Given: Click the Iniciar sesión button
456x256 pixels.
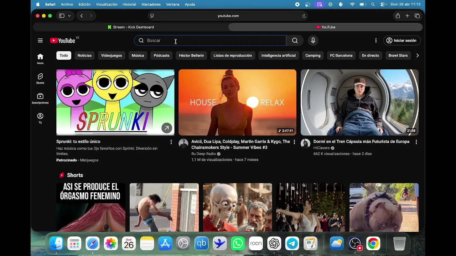Looking at the screenshot, I should click(401, 41).
